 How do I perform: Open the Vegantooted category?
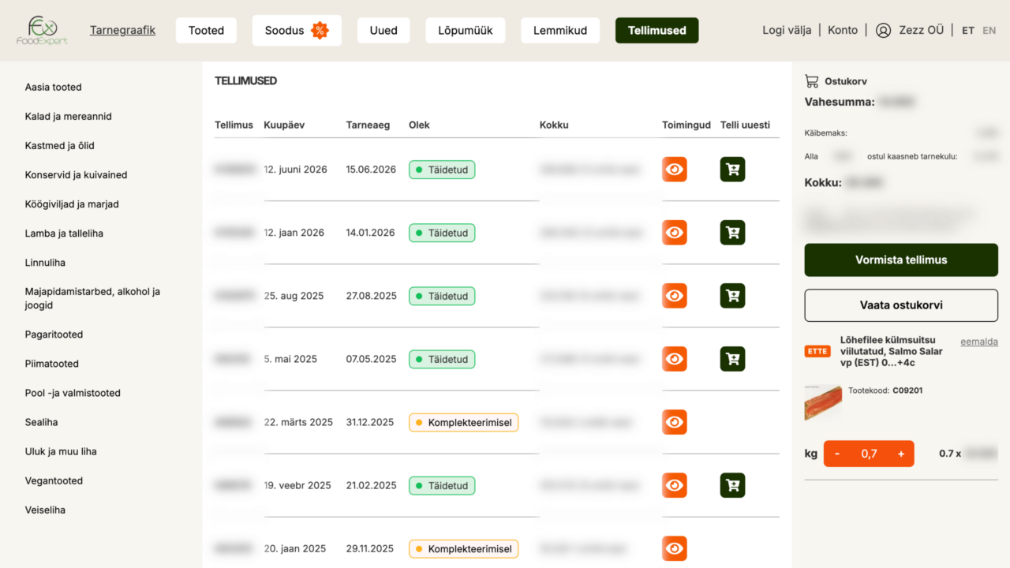[54, 480]
